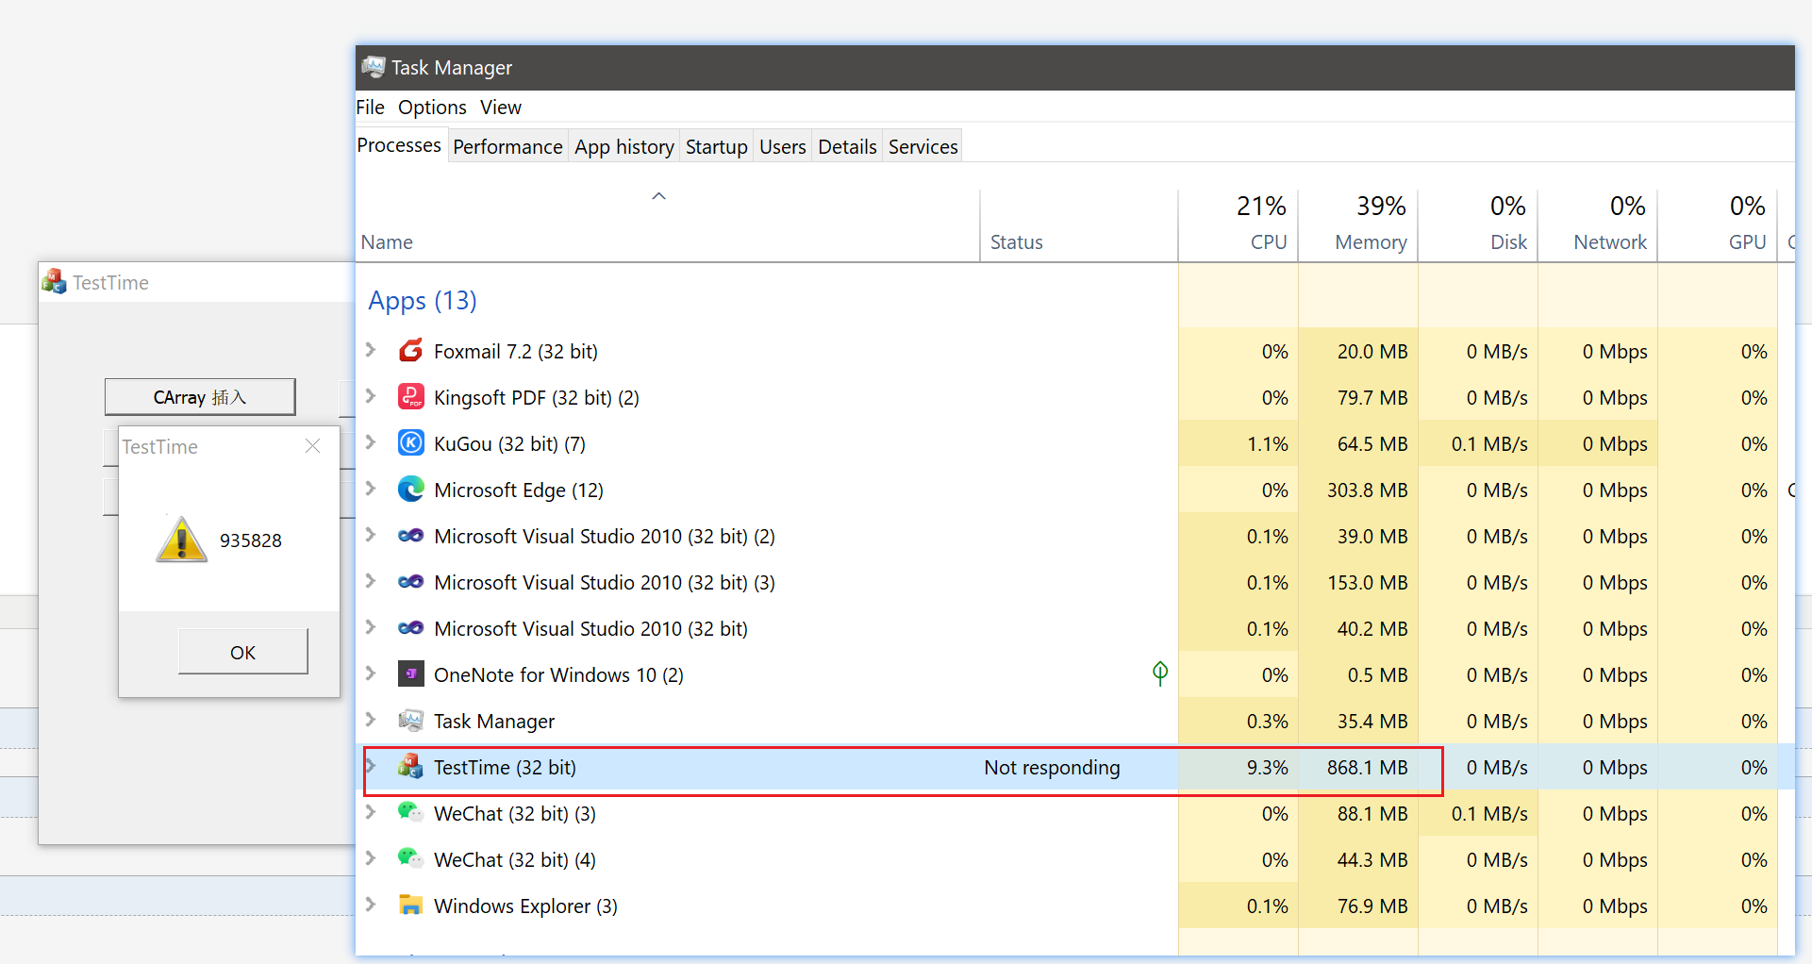1812x964 pixels.
Task: Select the Processes tab
Action: point(399,145)
